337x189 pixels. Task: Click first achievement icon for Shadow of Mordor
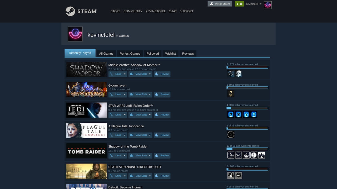click(x=231, y=74)
